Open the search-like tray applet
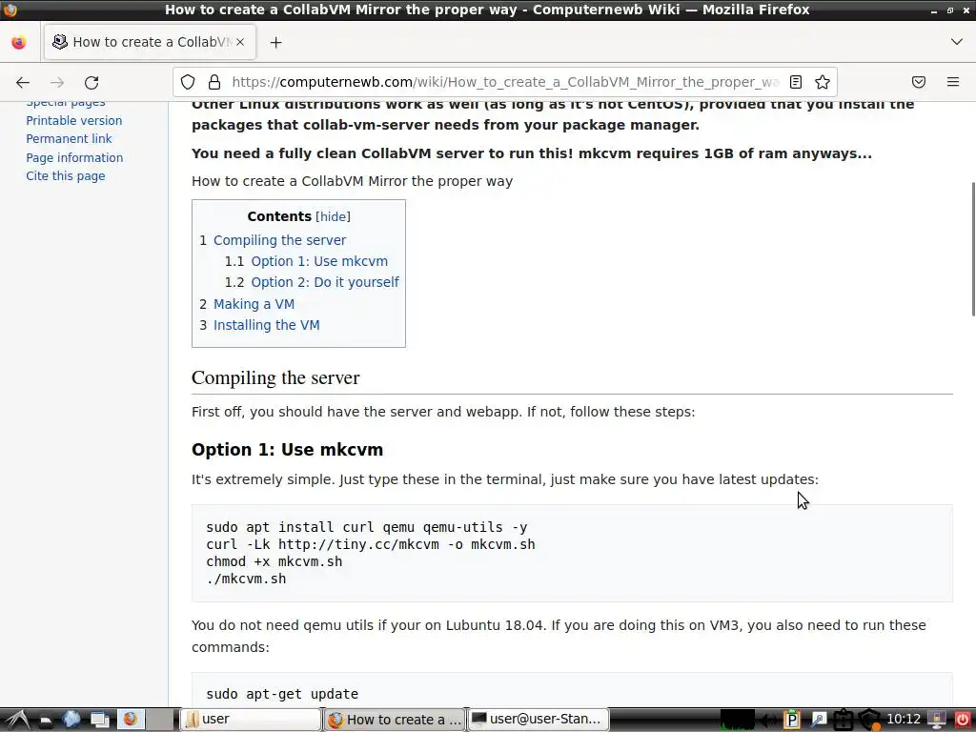 pos(818,720)
